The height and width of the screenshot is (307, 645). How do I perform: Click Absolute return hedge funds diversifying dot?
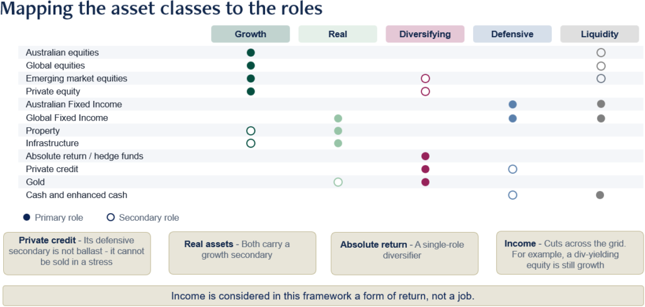pos(425,156)
